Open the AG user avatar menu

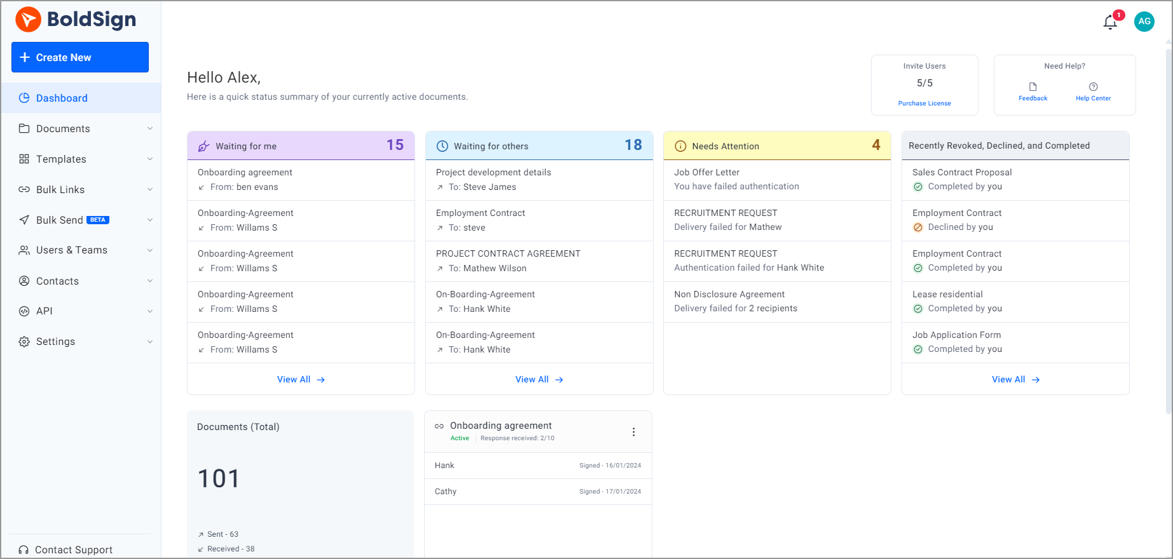(x=1144, y=22)
